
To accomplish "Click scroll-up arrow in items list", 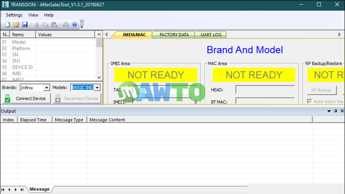I will [99, 34].
